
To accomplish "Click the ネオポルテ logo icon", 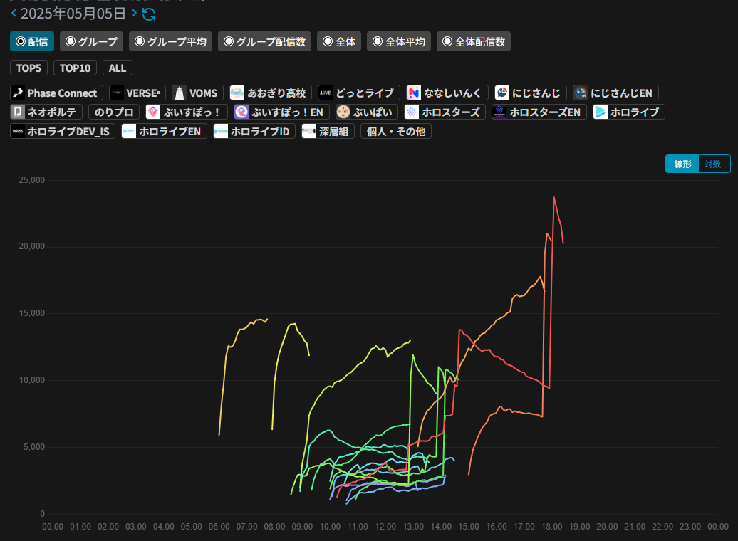I will 18,112.
